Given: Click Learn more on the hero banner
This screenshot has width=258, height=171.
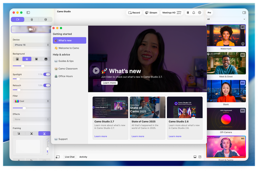Looking at the screenshot, I should coord(109,83).
